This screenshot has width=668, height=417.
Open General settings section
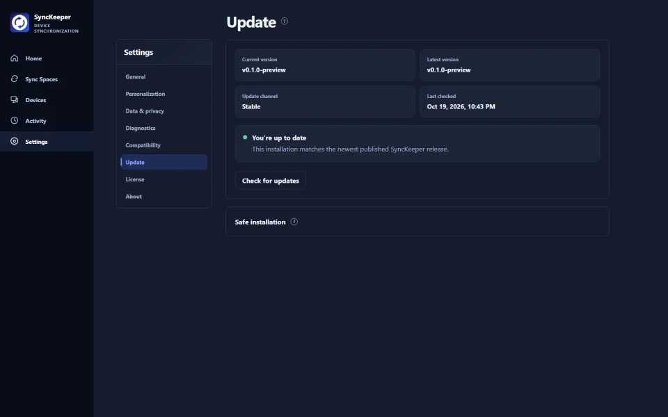click(164, 77)
